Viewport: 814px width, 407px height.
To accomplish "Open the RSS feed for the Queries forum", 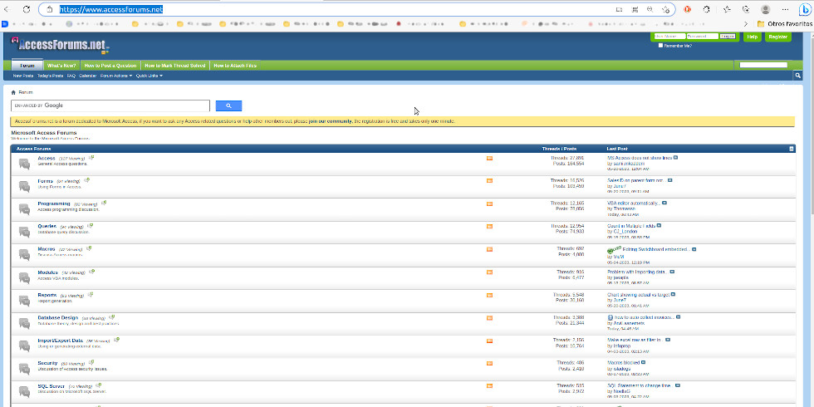I will pos(489,226).
